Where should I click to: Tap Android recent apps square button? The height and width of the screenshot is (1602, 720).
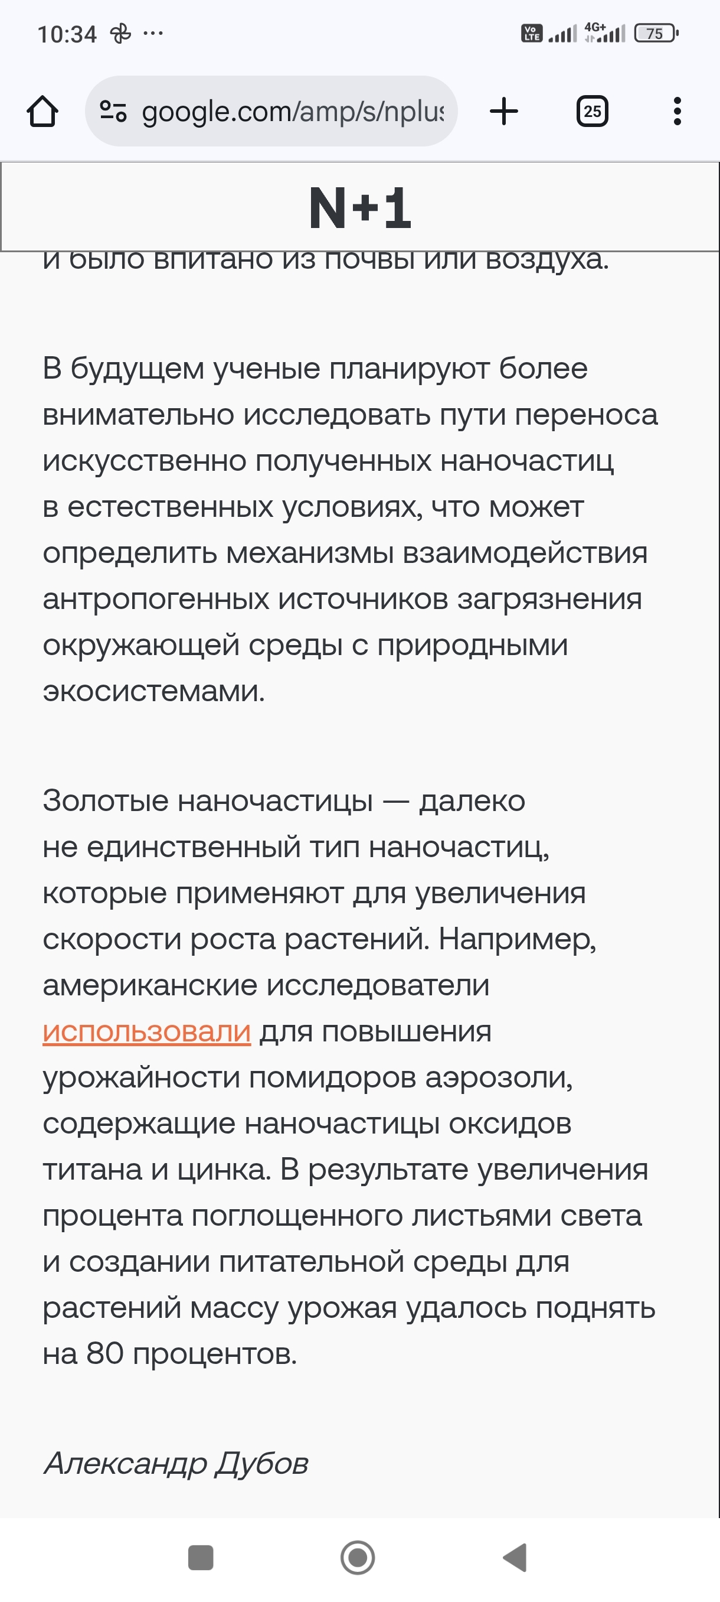(201, 1558)
